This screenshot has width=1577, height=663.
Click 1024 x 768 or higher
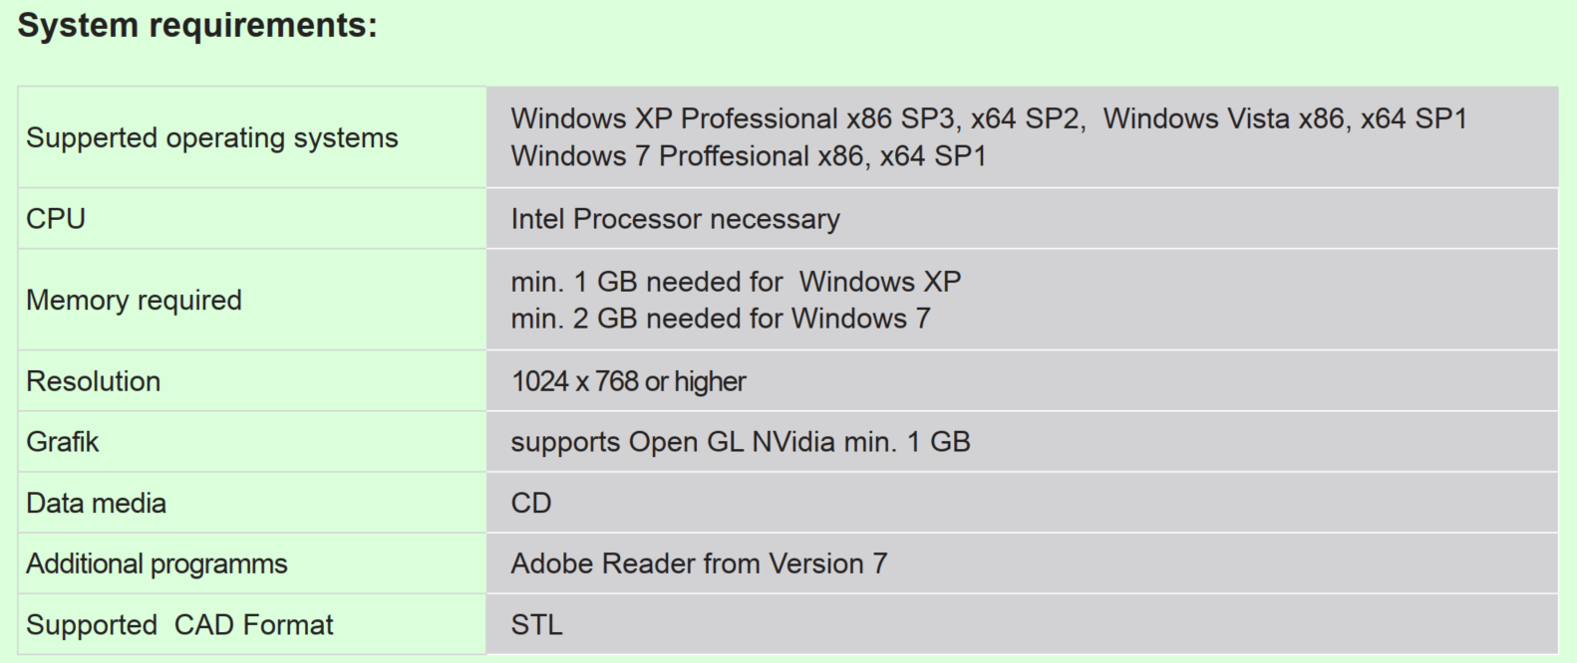[628, 381]
